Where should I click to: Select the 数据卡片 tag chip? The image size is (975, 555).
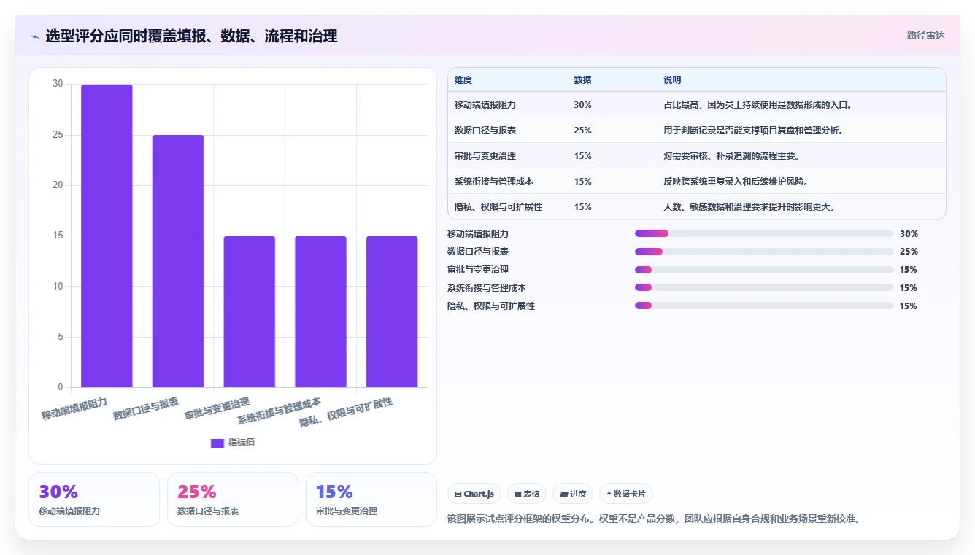tap(626, 494)
